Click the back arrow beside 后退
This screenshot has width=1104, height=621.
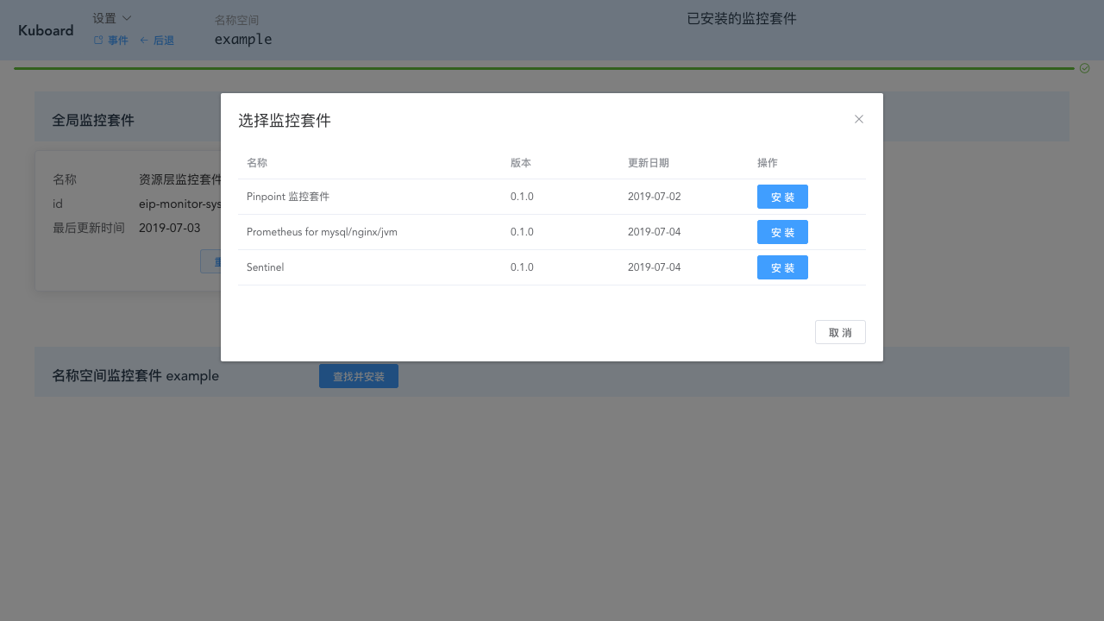click(145, 40)
